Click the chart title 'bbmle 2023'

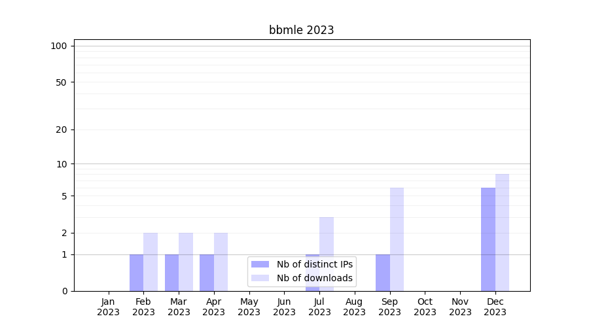[301, 30]
